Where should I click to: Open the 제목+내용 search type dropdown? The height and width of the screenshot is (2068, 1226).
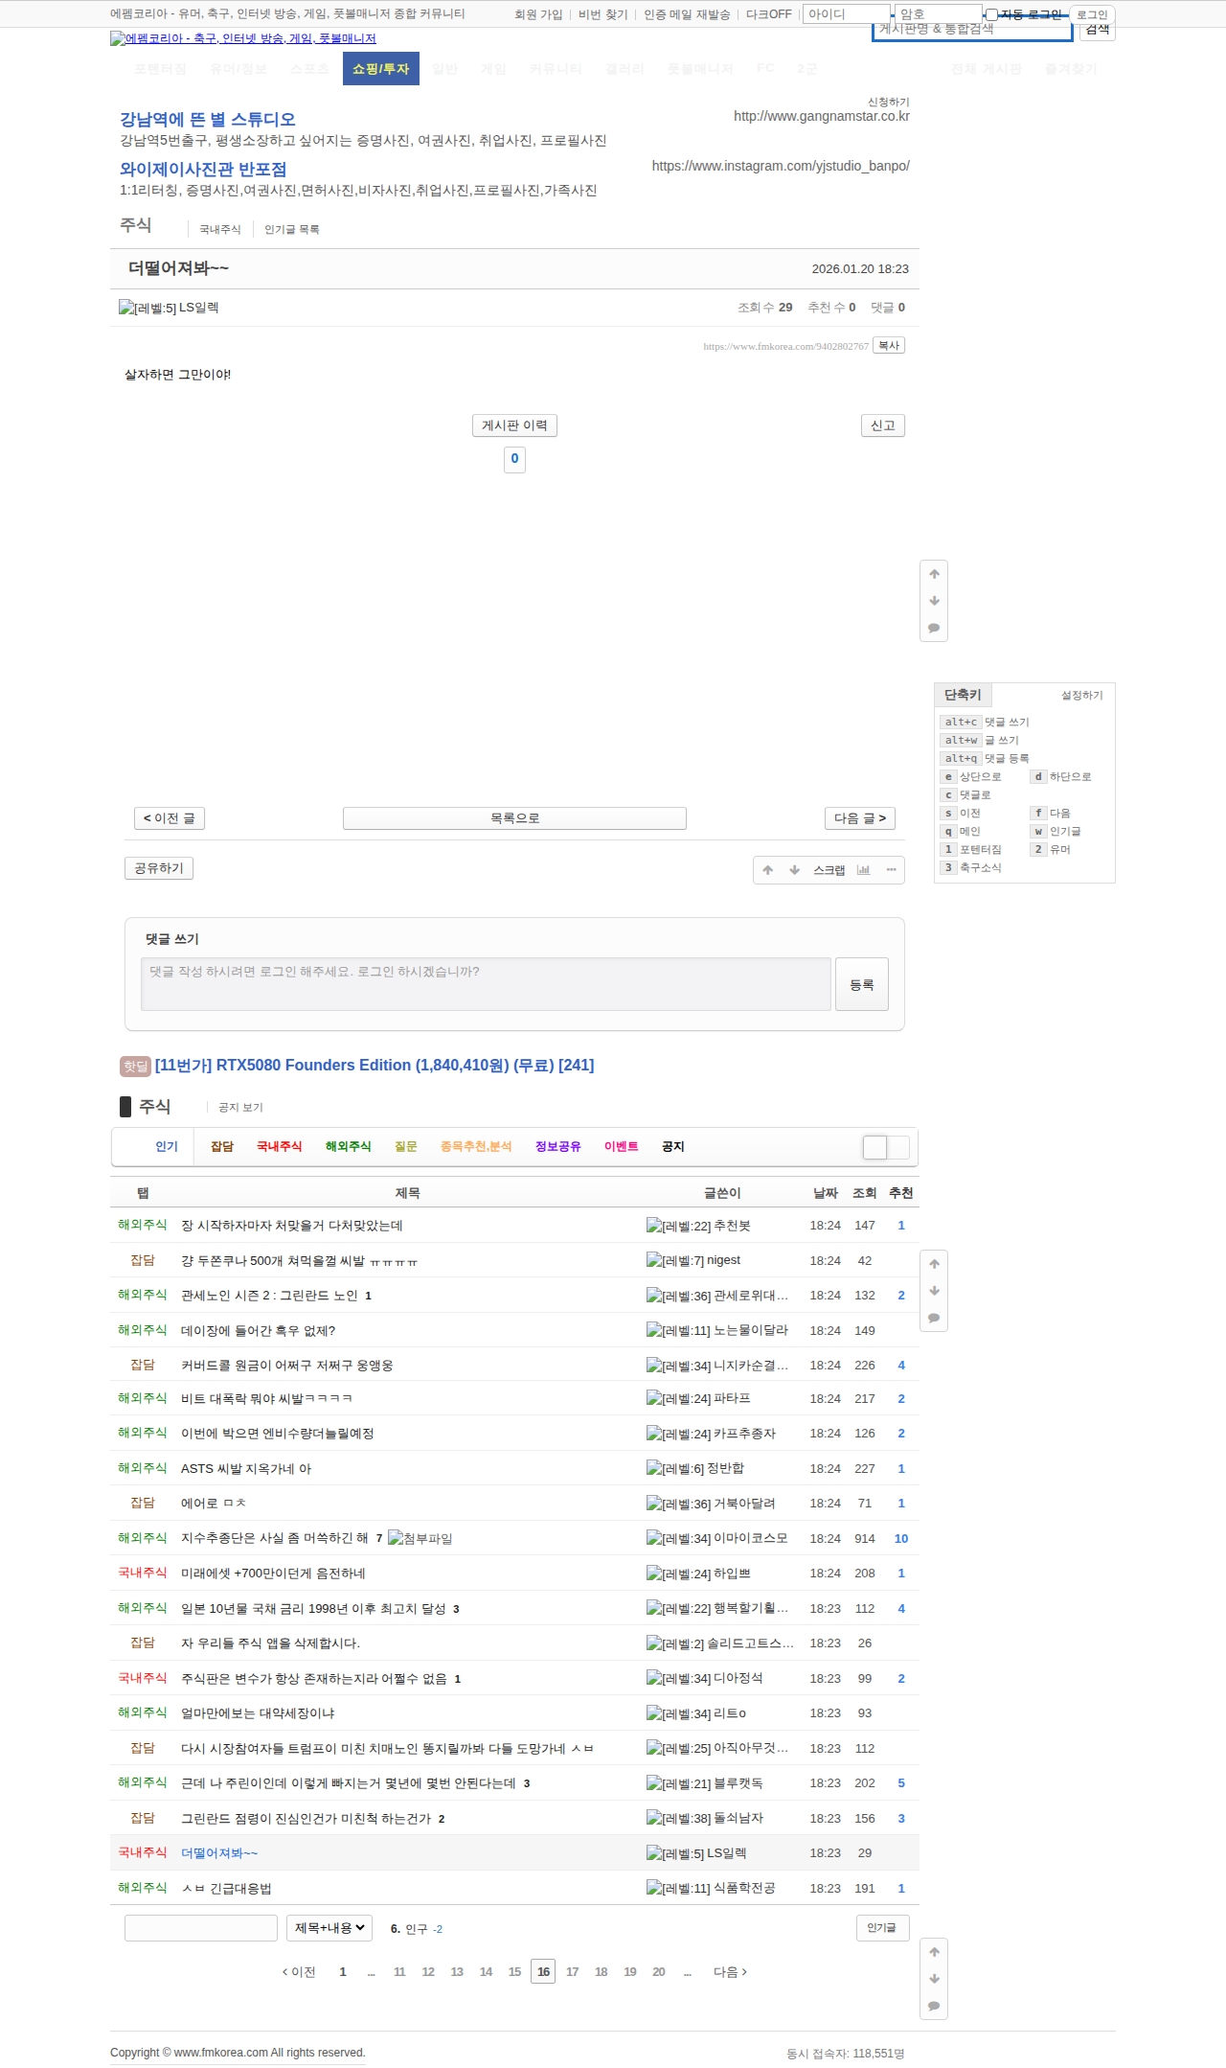point(329,1928)
